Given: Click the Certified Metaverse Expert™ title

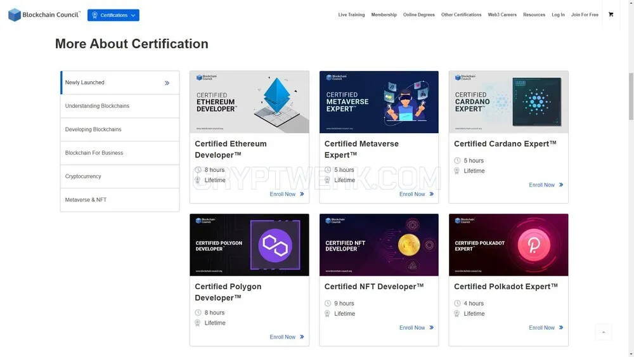Looking at the screenshot, I should (x=361, y=149).
